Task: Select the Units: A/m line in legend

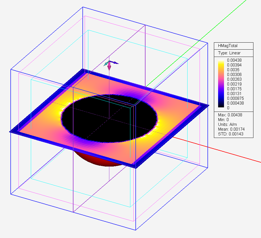Action: [x=228, y=124]
